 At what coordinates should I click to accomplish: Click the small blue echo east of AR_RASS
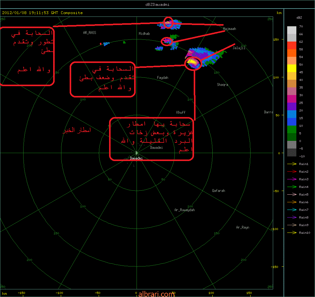pyautogui.click(x=106, y=44)
